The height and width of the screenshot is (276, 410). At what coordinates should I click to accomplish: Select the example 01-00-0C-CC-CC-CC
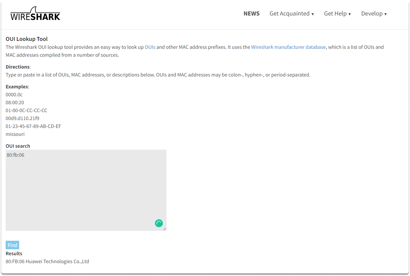click(x=26, y=110)
